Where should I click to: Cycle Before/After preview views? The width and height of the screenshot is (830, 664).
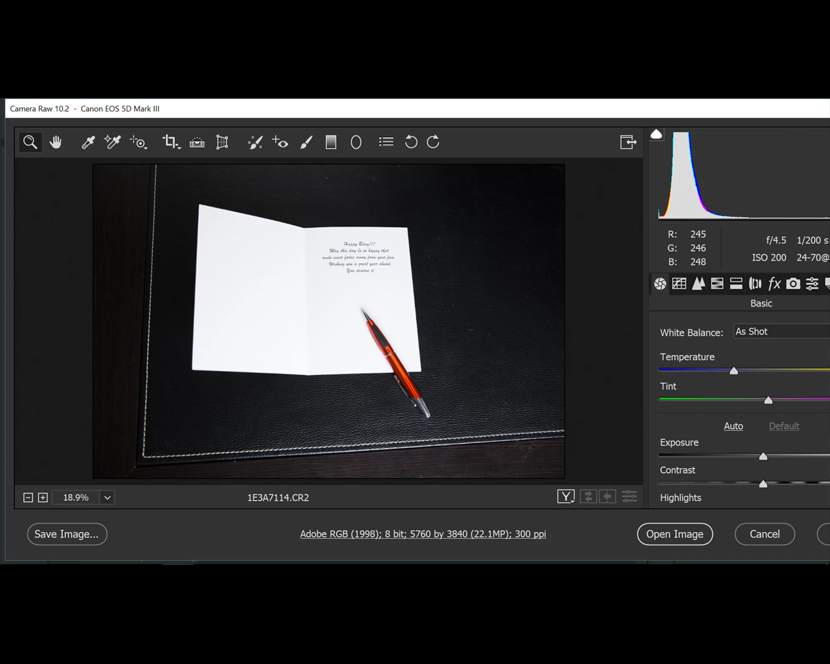[x=566, y=497]
